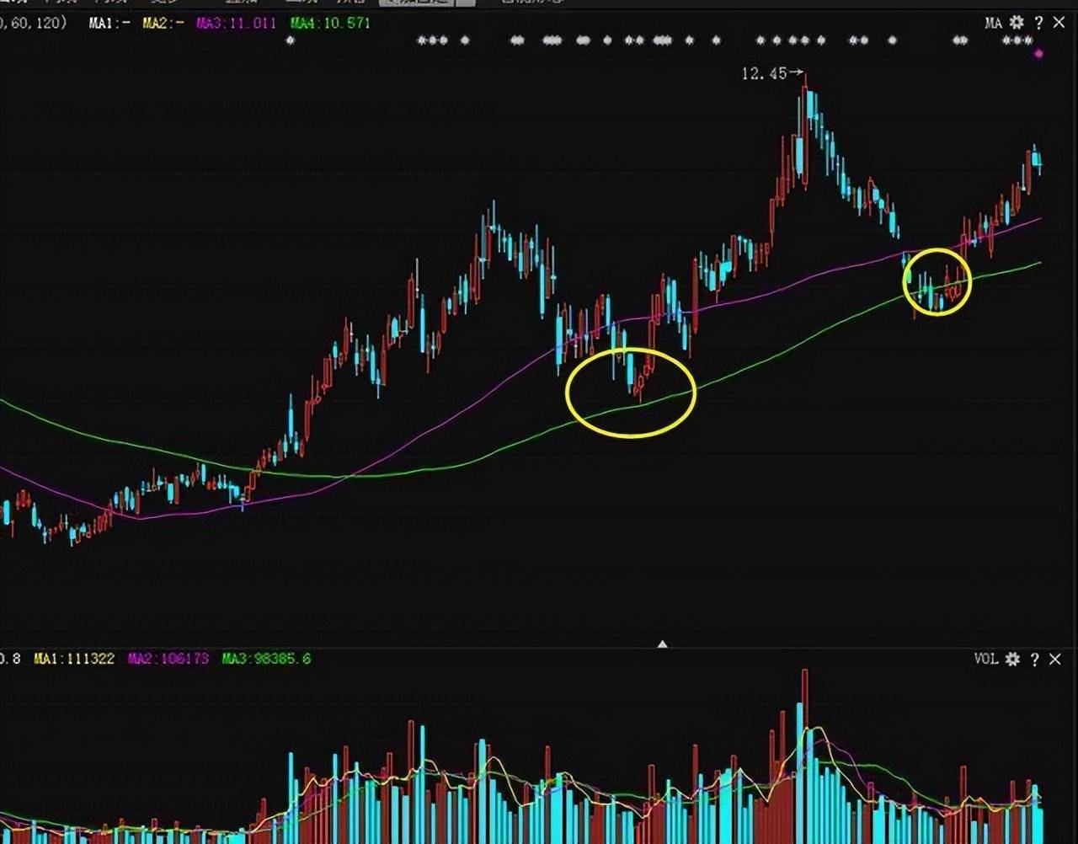Click the MA4:10.571 legend label
The image size is (1078, 844).
[x=330, y=23]
